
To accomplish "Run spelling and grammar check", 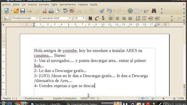I will click(65, 11).
